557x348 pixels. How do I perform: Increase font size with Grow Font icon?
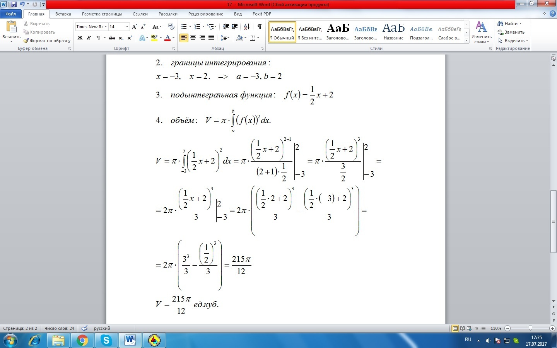point(134,27)
